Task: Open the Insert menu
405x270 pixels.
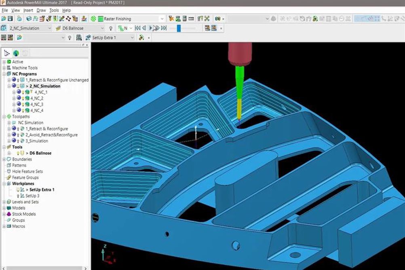Action: coord(28,11)
